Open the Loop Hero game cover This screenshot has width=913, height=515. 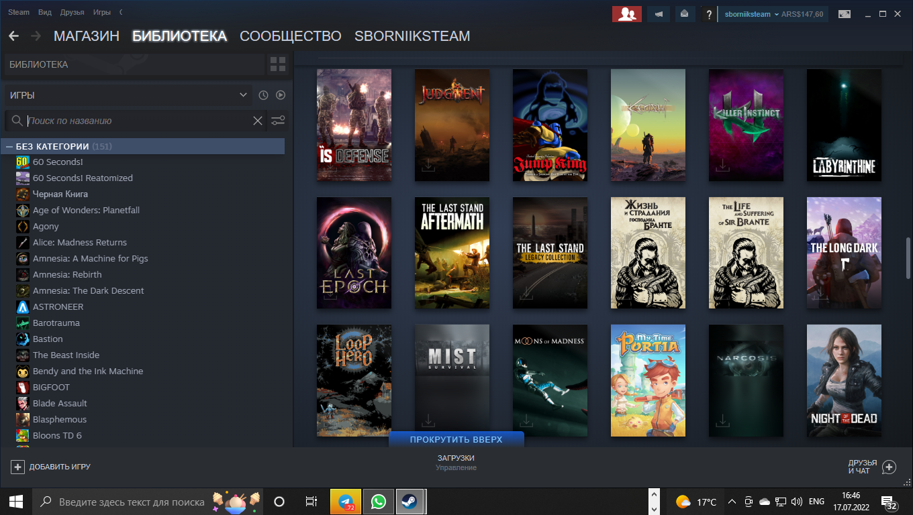(x=354, y=381)
